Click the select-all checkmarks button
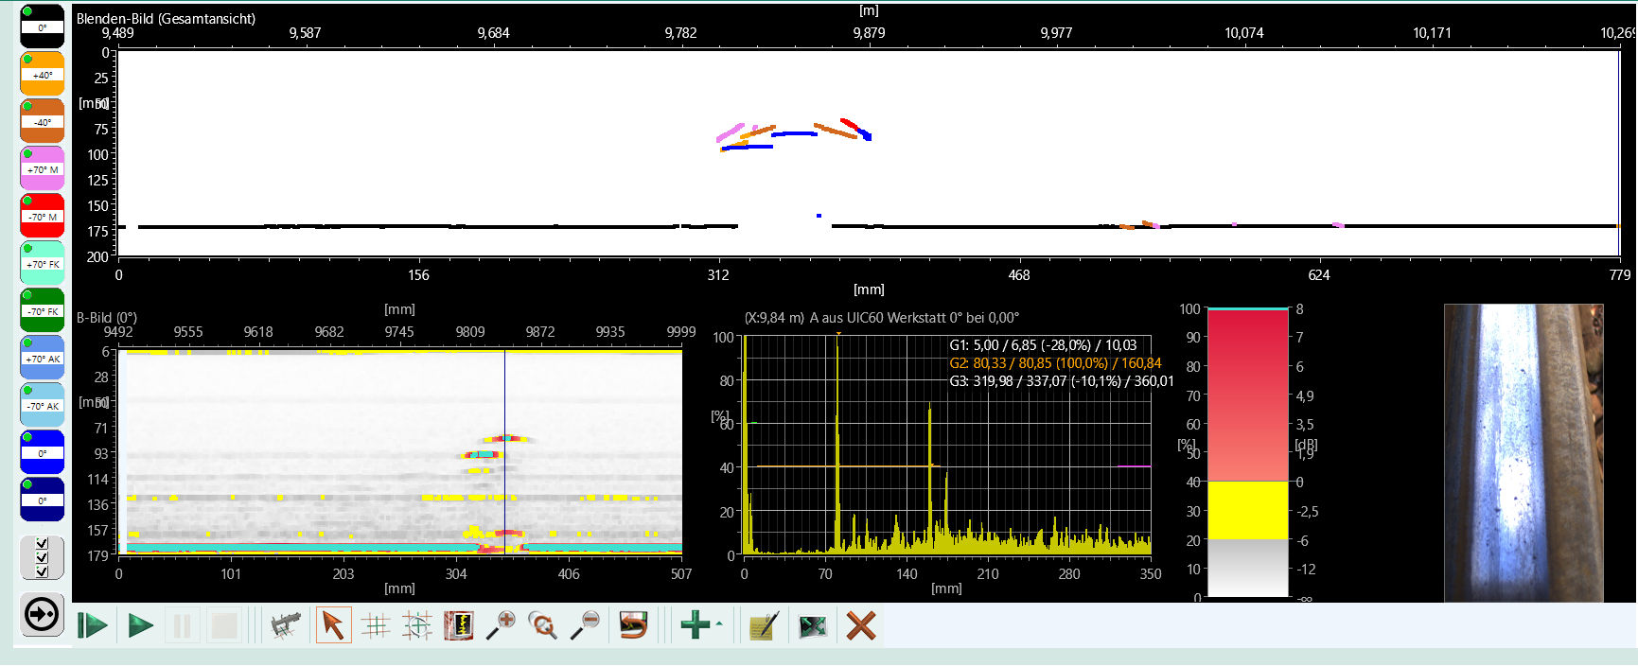The height and width of the screenshot is (667, 1638). click(43, 557)
